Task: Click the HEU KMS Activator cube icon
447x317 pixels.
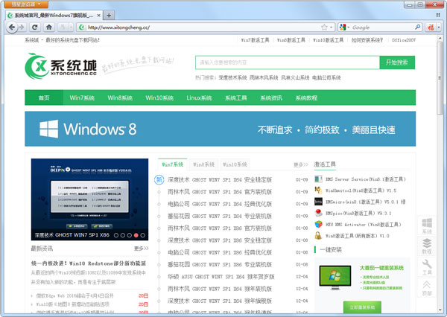Action: (318, 225)
